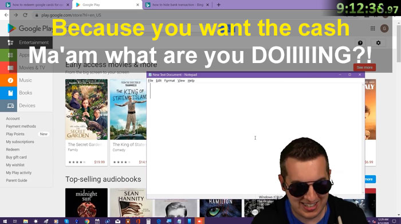Click the Buy gift card link
401x224 pixels.
[16, 158]
